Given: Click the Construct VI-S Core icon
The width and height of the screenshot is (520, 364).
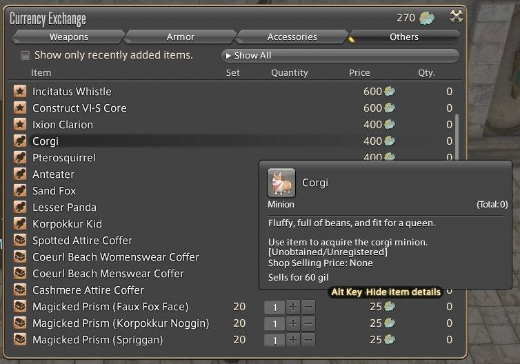Looking at the screenshot, I should pos(20,108).
